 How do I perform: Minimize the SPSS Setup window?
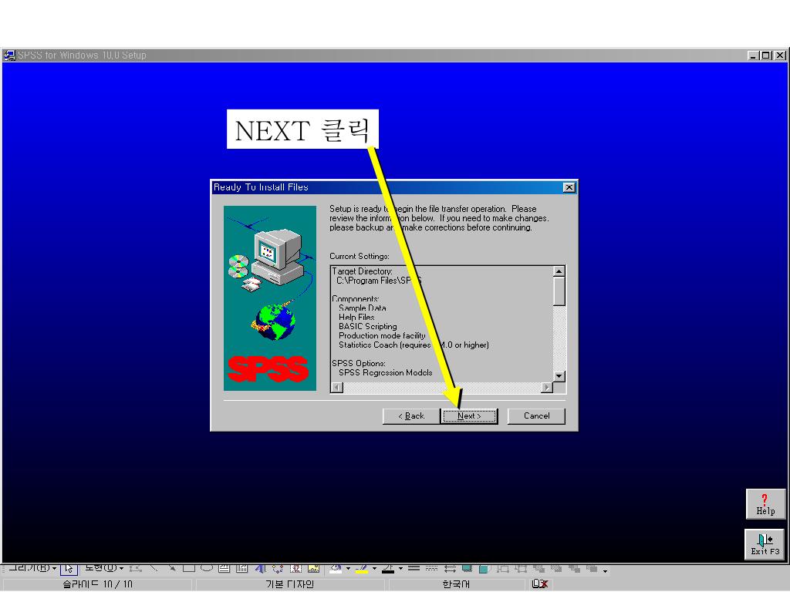click(753, 55)
